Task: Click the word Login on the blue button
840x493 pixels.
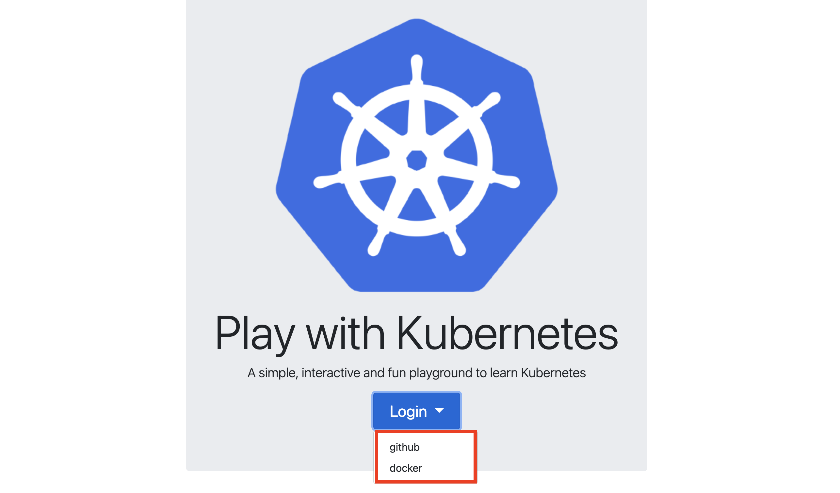Action: (408, 411)
